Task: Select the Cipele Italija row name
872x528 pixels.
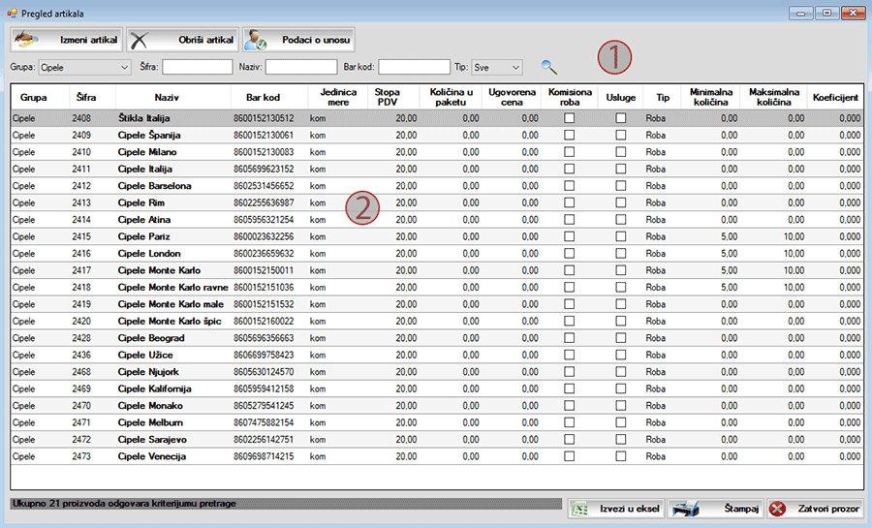Action: pyautogui.click(x=144, y=169)
